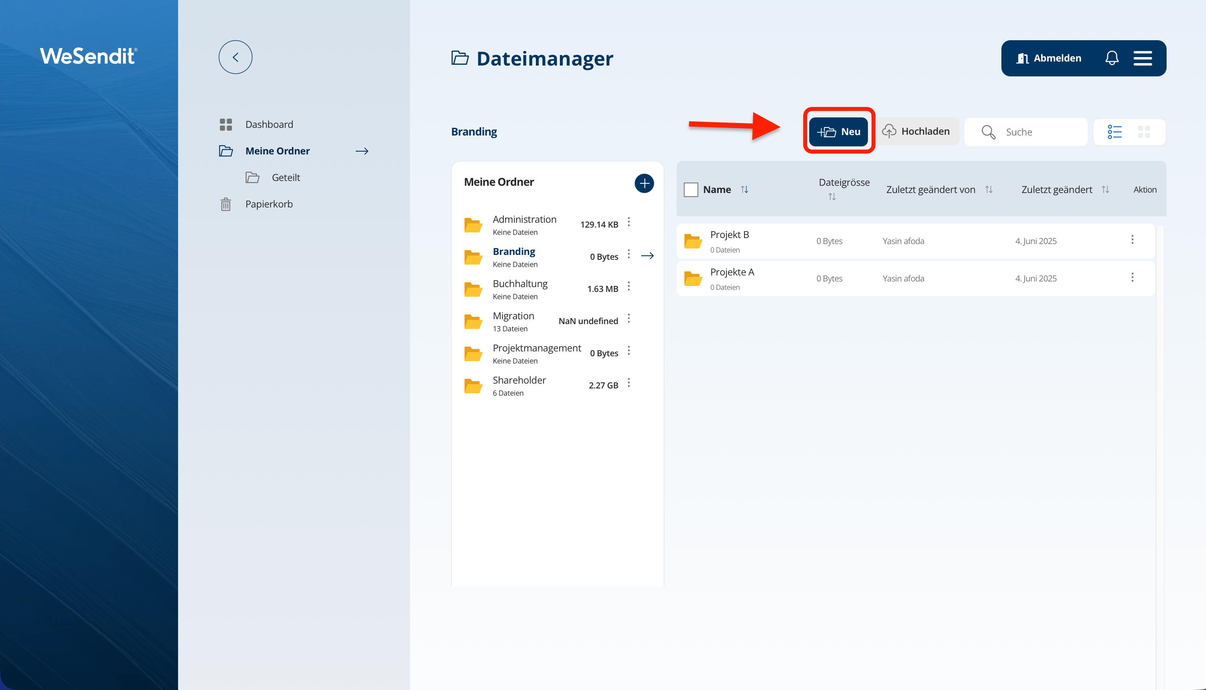
Task: Go to Dashboard in the sidebar
Action: 269,124
